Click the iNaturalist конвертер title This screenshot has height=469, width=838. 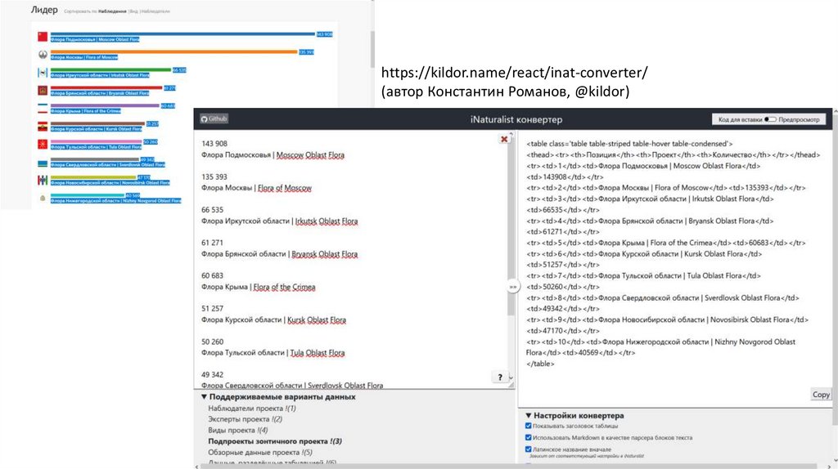click(x=516, y=119)
